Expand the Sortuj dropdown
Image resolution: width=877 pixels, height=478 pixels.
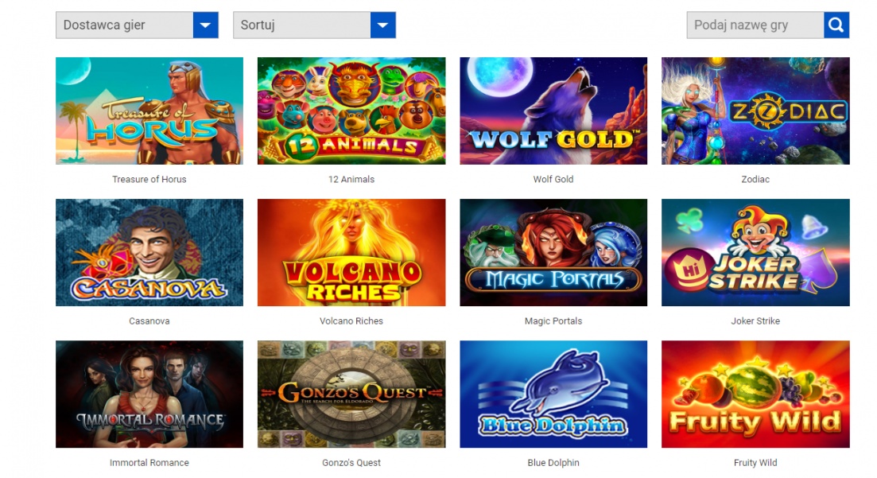point(314,25)
